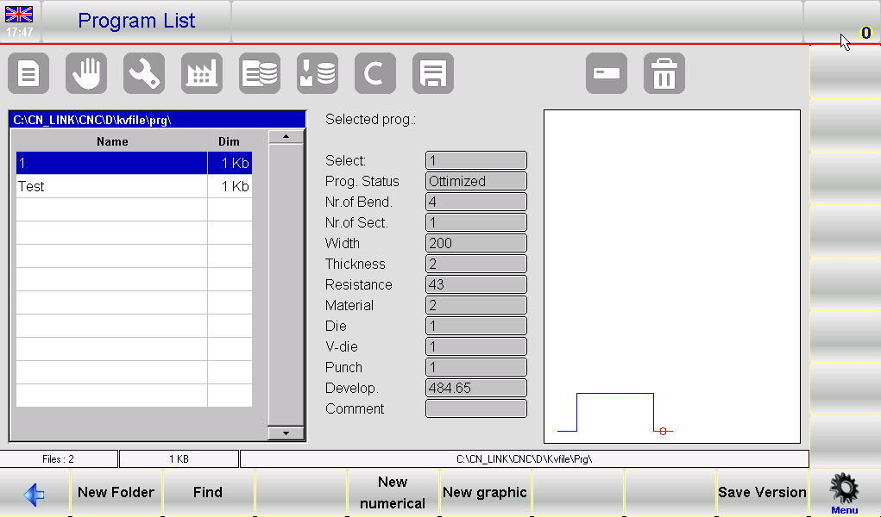
Task: Delete program using the trash icon
Action: coord(664,73)
